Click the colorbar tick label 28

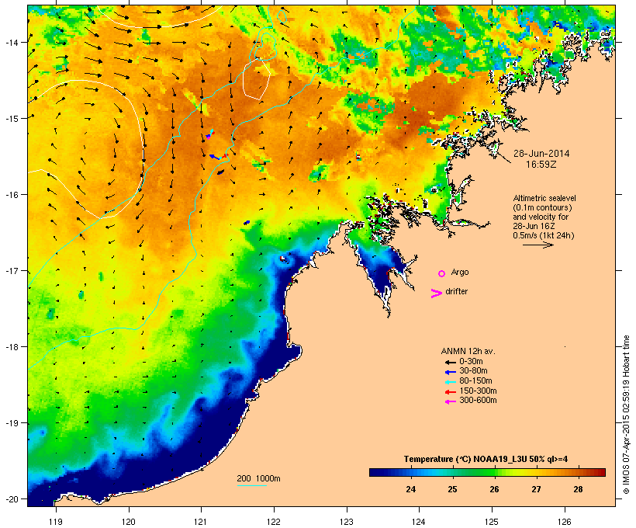point(578,489)
